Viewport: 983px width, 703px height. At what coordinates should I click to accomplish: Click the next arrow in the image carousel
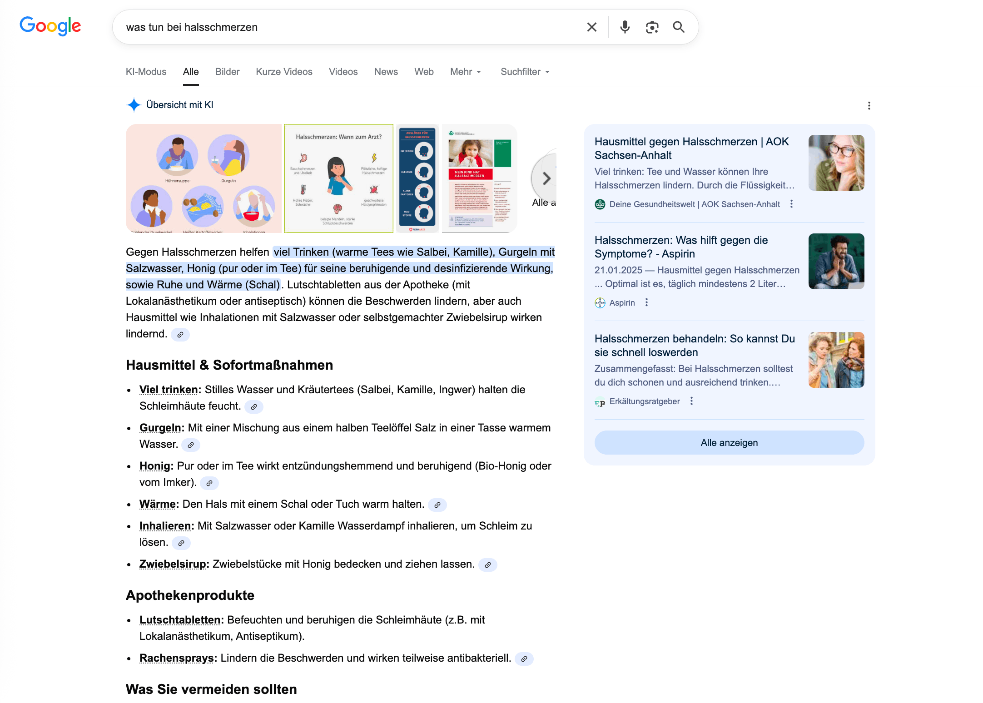[547, 178]
